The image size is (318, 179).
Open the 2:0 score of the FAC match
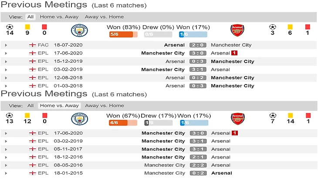198,45
